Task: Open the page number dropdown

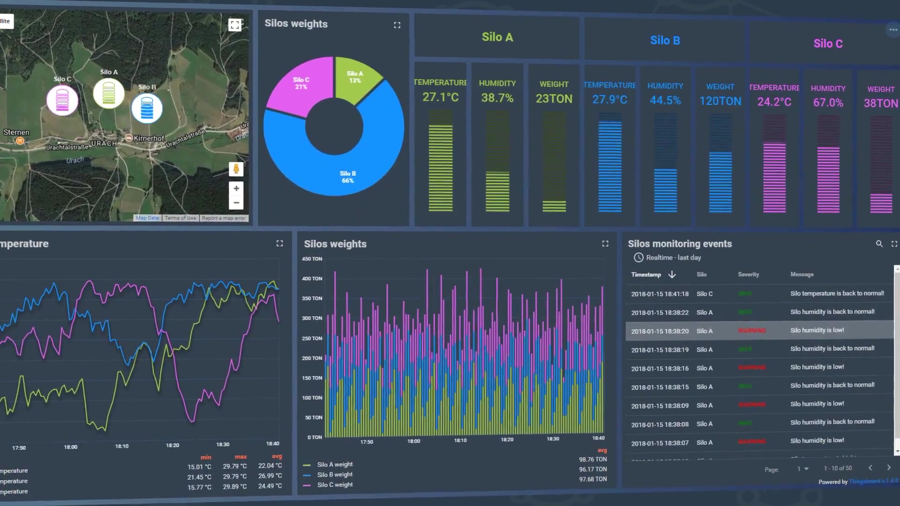Action: click(x=803, y=469)
